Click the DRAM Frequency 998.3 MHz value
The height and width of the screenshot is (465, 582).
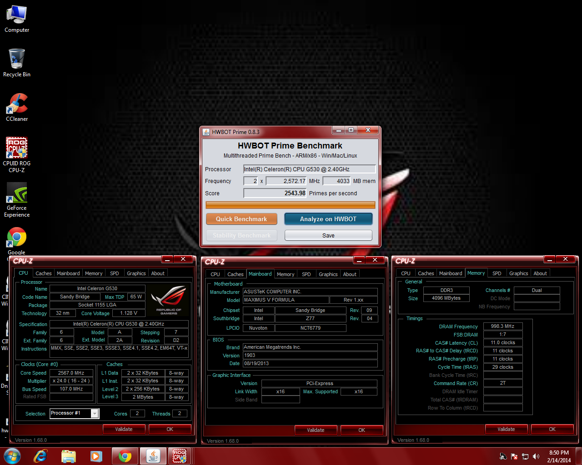[503, 326]
